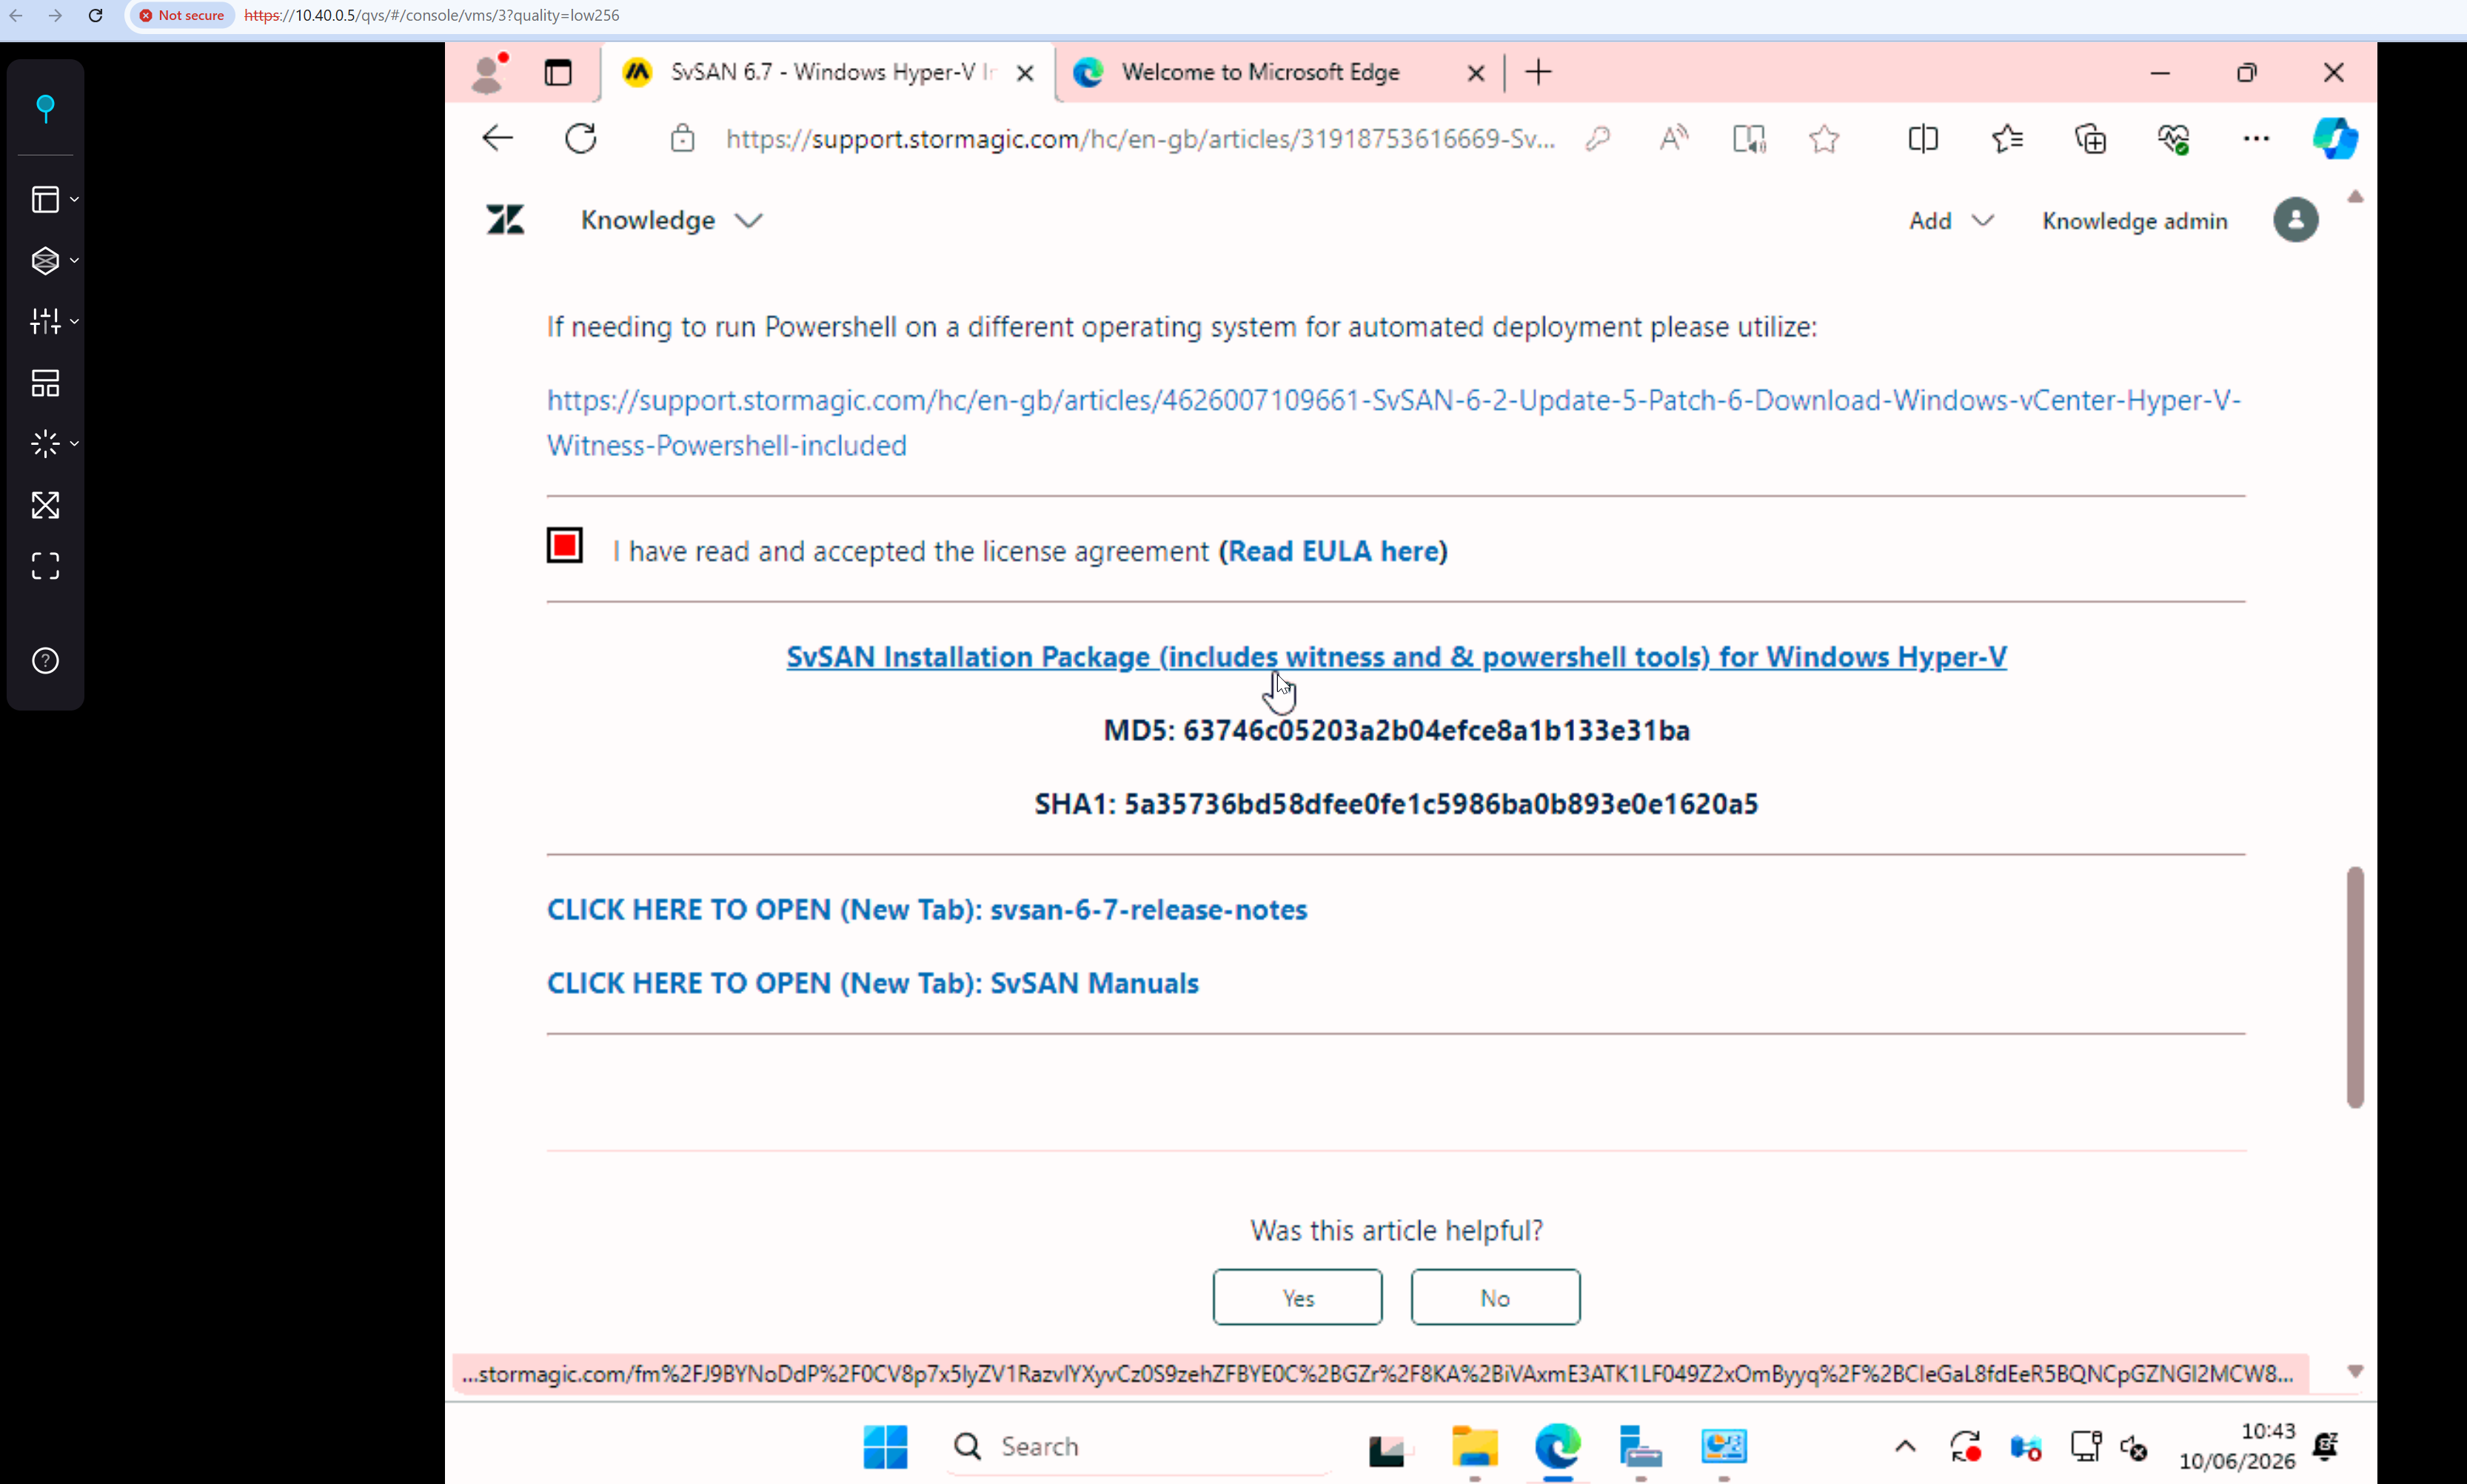The height and width of the screenshot is (1484, 2467).
Task: Click the teal pin icon in the console sidebar
Action: pos(45,108)
